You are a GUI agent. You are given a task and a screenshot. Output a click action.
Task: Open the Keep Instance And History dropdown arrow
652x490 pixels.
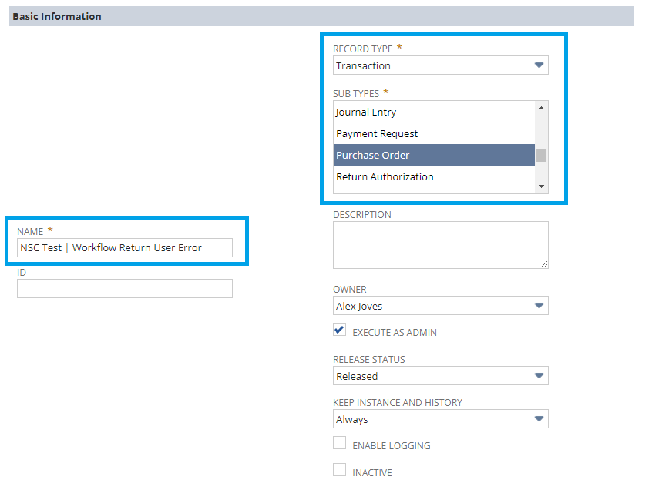click(539, 418)
